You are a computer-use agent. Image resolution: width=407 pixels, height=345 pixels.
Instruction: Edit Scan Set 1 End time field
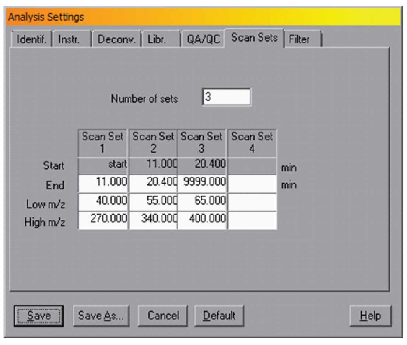103,184
